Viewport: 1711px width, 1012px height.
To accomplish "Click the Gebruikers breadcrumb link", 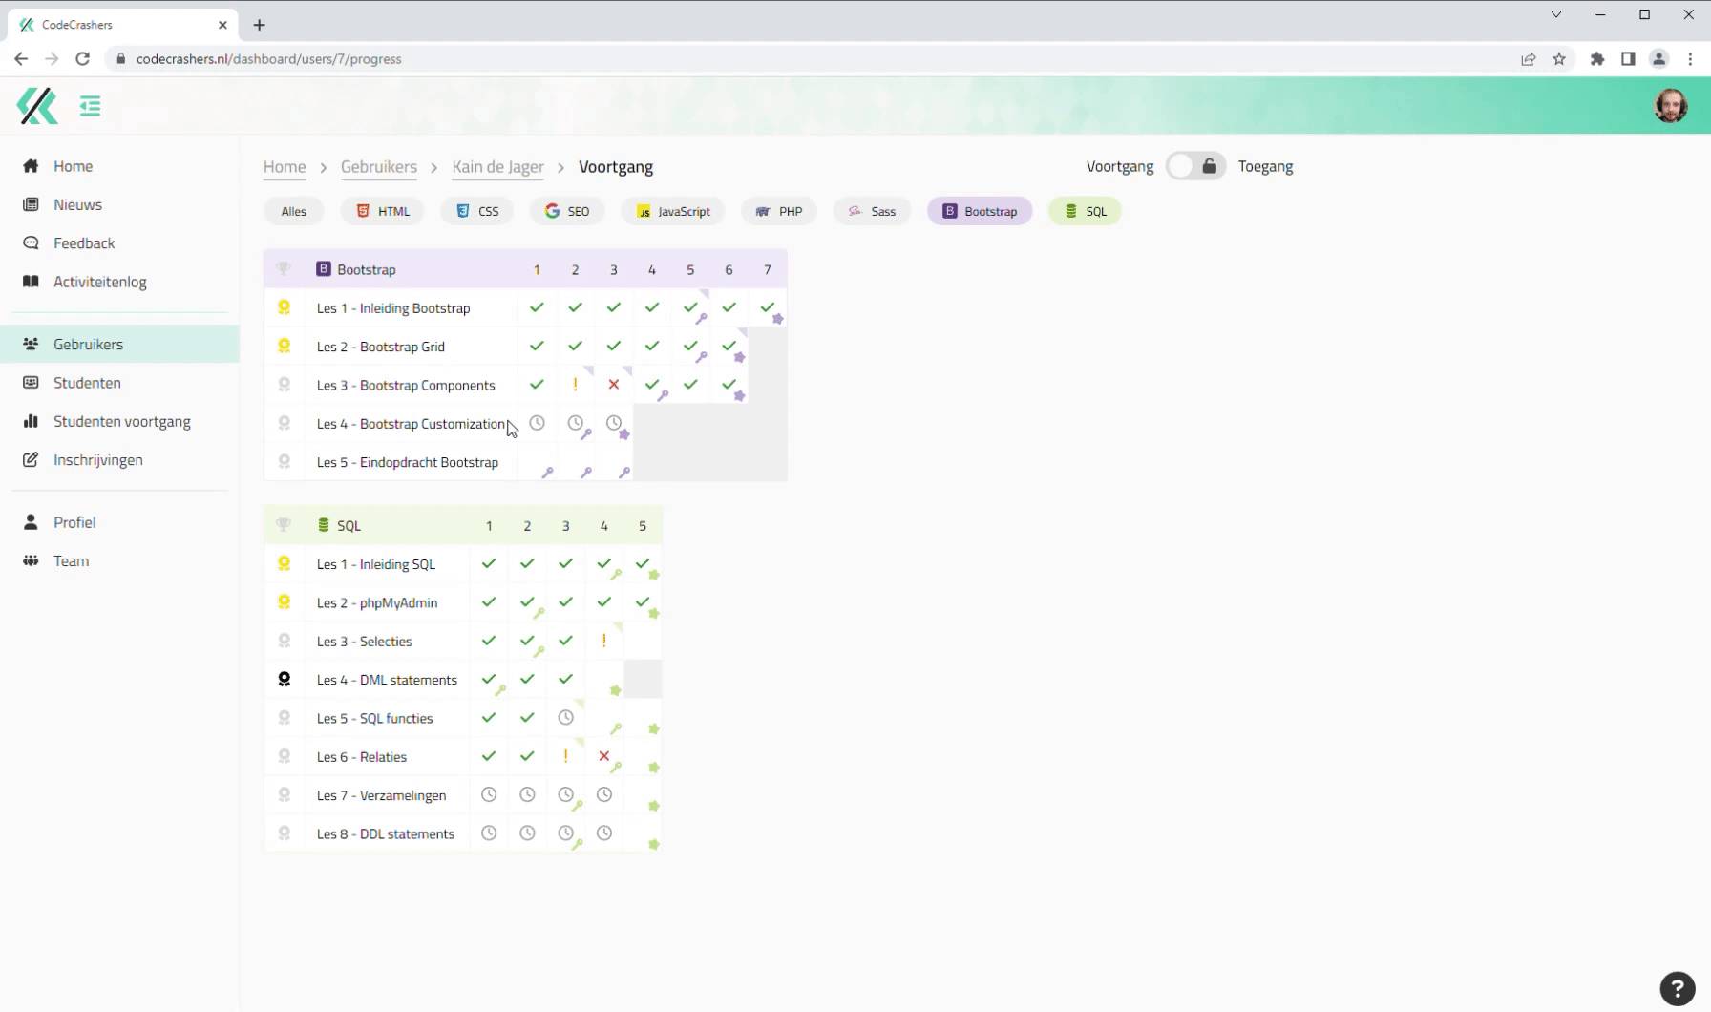I will coord(379,167).
